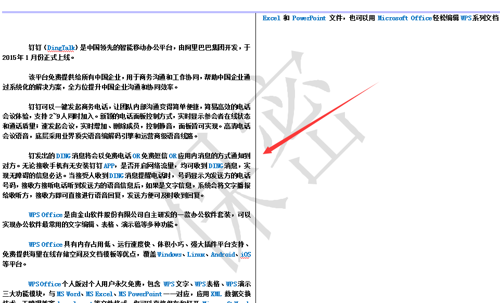500x303 pixels.
Task: Click the line beginning 会议体验,支持2~9人
Action: (126, 117)
